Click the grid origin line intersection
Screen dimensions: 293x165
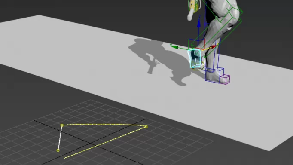pyautogui.click(x=91, y=144)
